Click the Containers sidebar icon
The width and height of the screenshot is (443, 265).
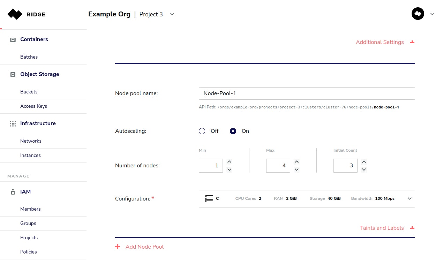(13, 40)
